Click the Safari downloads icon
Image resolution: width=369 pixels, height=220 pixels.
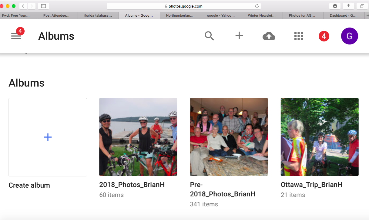click(x=335, y=5)
